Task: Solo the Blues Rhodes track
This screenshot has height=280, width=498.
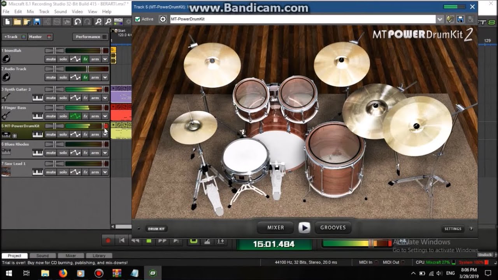Action: tap(63, 152)
